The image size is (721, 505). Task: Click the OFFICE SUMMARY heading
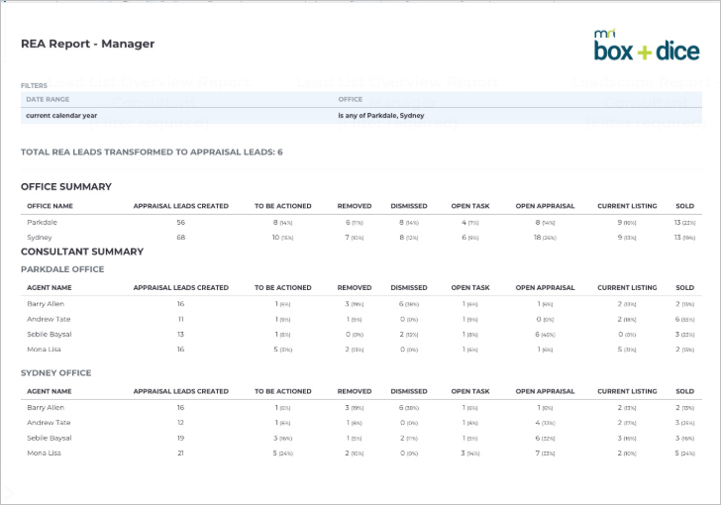click(x=66, y=187)
